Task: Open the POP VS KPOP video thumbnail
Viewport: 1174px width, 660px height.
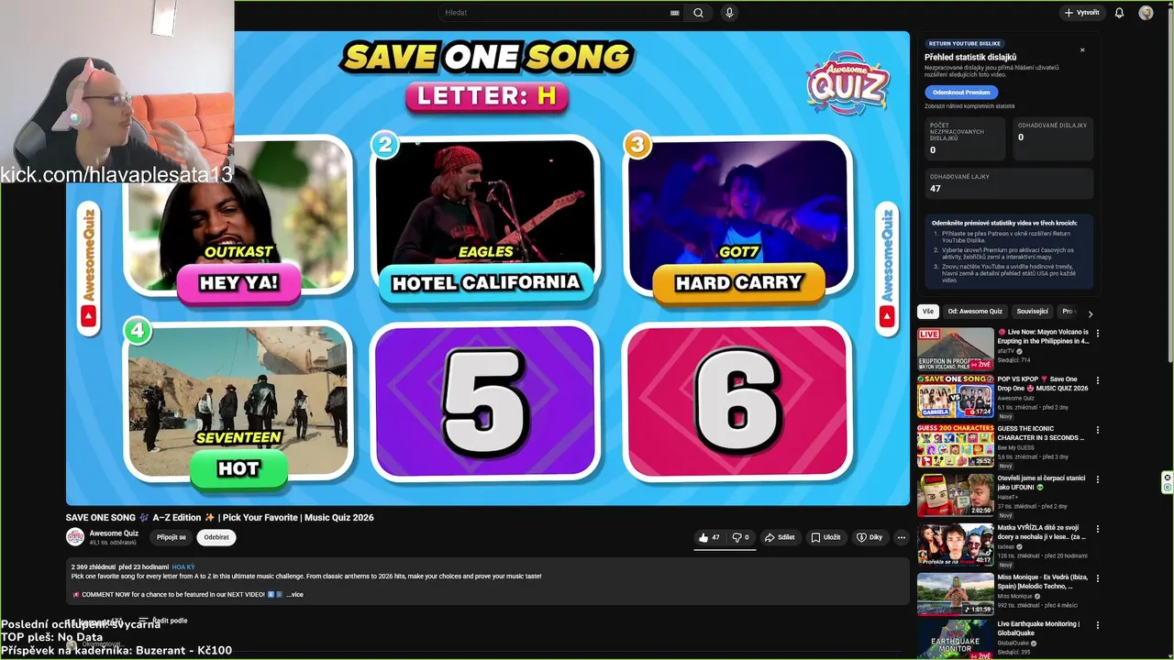Action: point(956,397)
